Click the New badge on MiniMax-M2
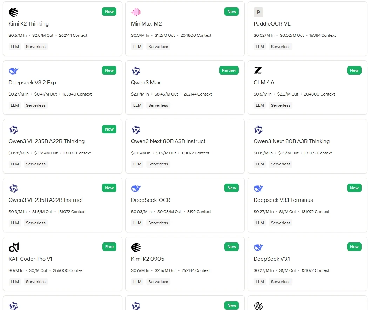The image size is (371, 310). (x=232, y=12)
